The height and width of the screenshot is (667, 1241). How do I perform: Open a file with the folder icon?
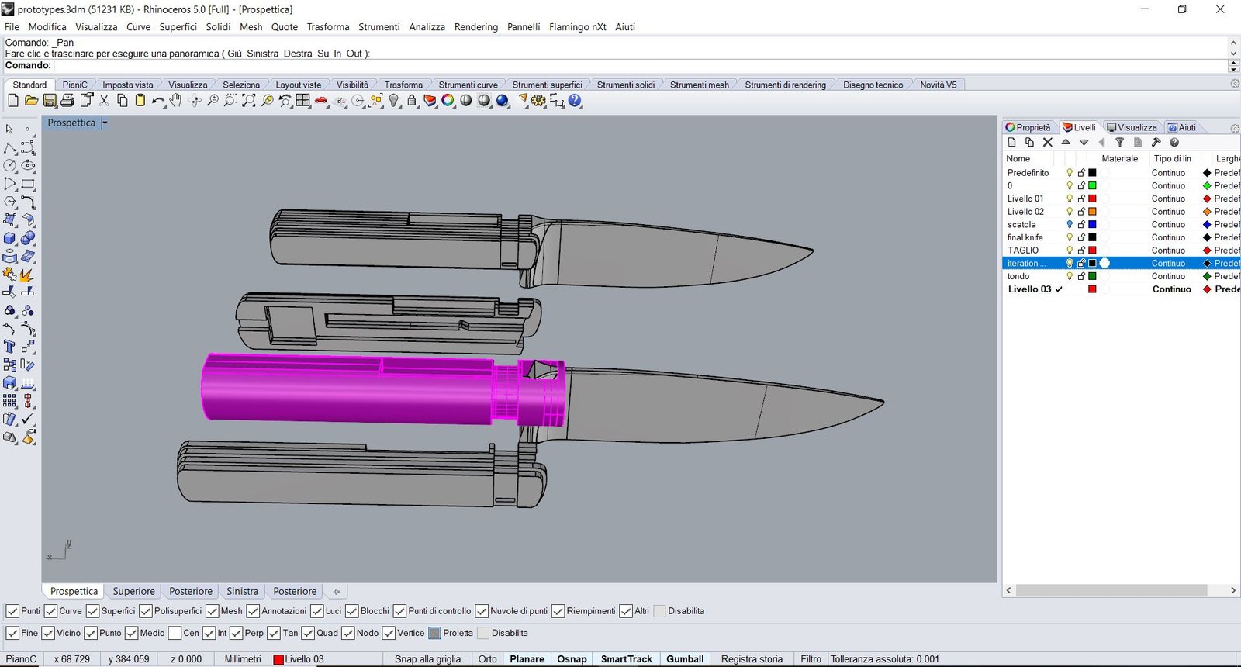coord(31,101)
